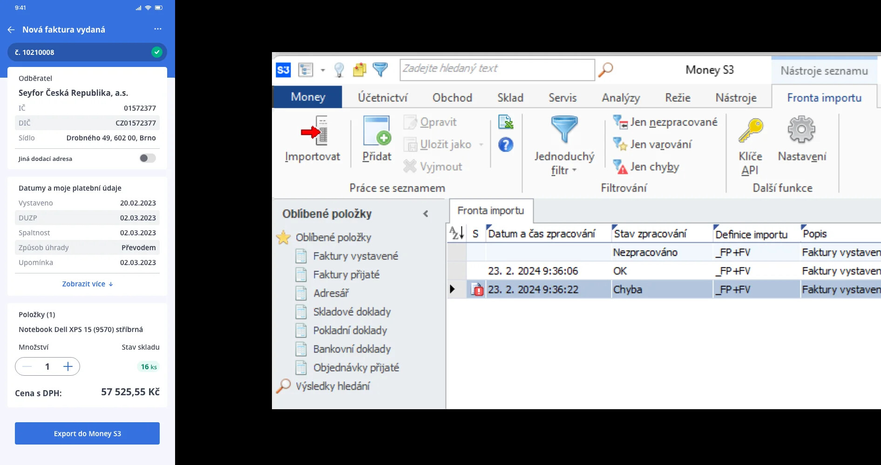The height and width of the screenshot is (465, 881).
Task: Click the lightbulb tips icon
Action: pos(339,70)
